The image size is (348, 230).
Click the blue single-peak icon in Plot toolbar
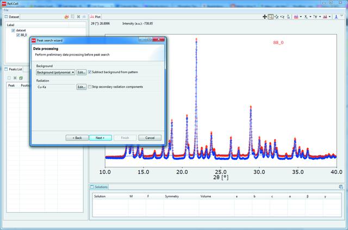(336, 17)
